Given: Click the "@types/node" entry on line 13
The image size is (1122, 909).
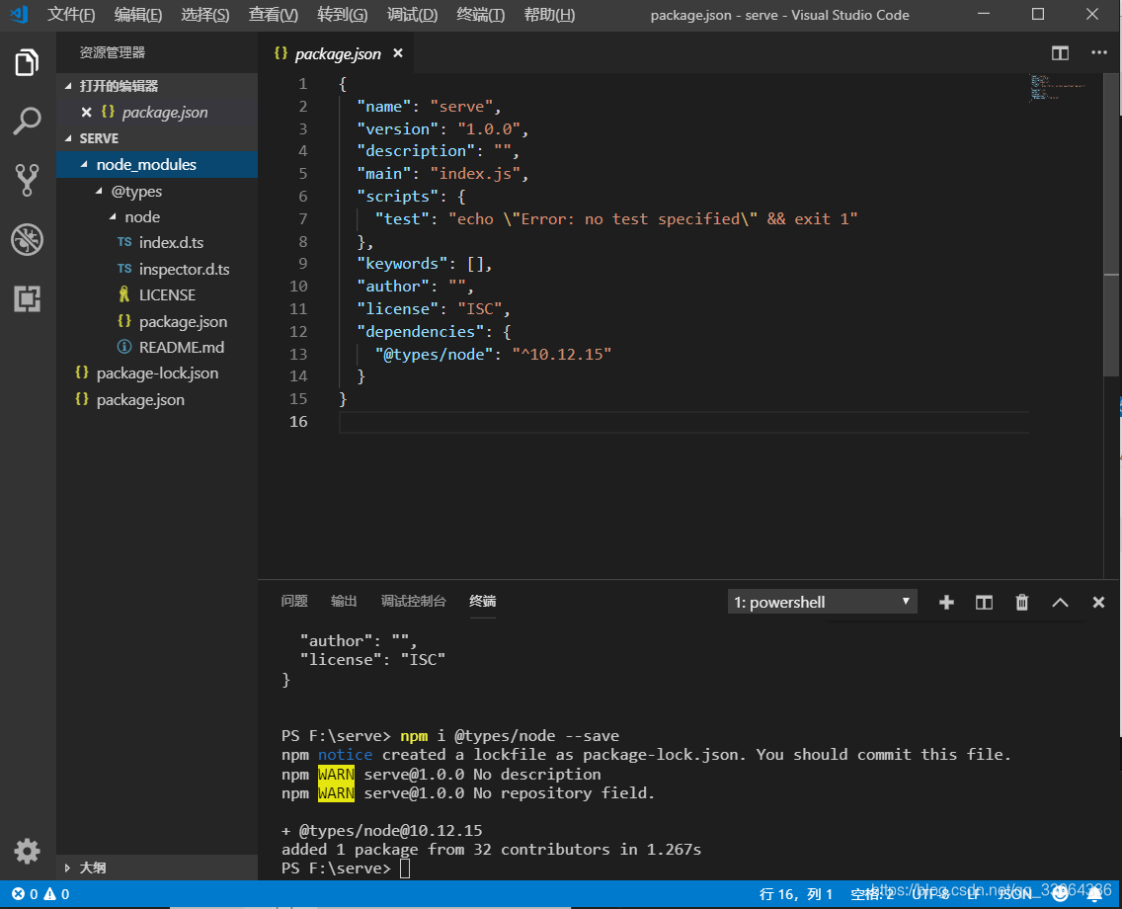Looking at the screenshot, I should [435, 355].
